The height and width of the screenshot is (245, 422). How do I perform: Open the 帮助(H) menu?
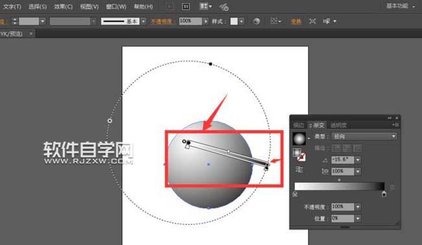point(143,6)
